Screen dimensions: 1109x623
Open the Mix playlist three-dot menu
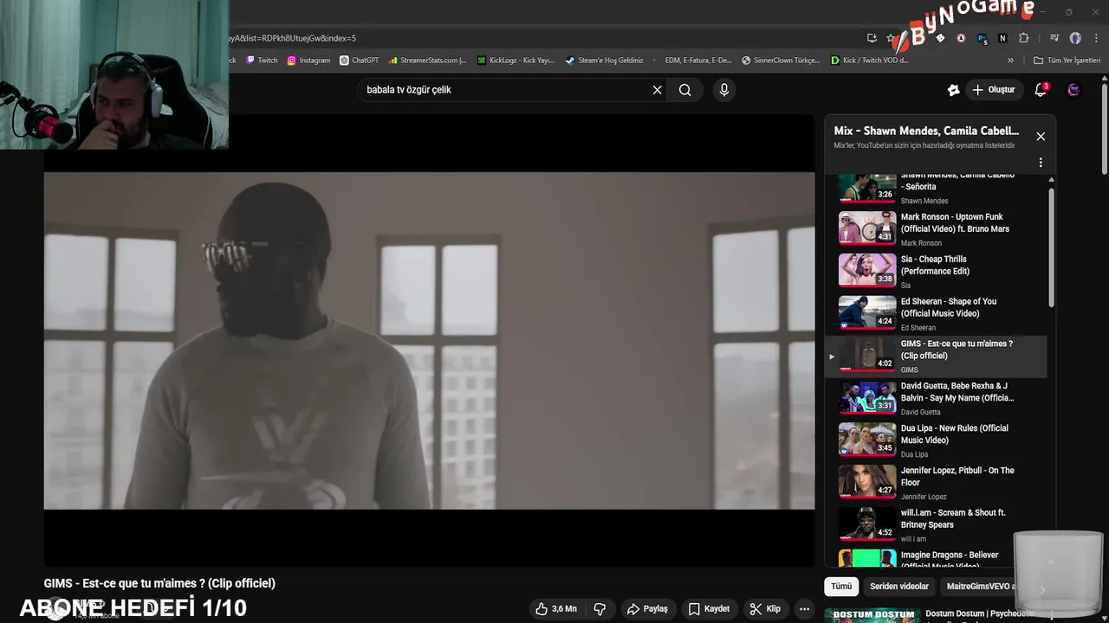(x=1041, y=163)
